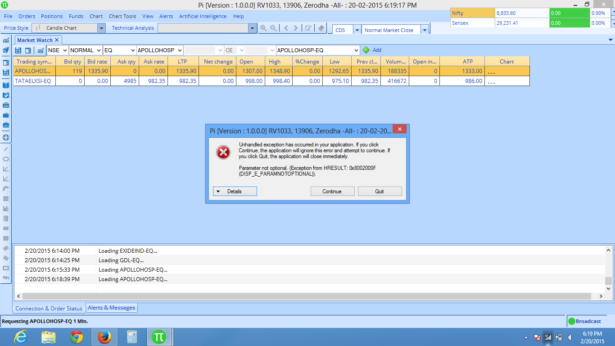
Task: Open the Orders menu
Action: tap(27, 16)
